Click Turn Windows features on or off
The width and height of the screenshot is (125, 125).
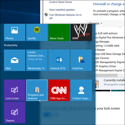[x=65, y=16]
